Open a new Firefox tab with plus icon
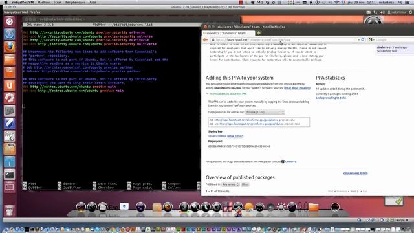 coord(259,33)
